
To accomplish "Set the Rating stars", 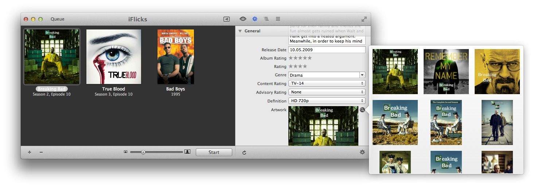I will click(x=298, y=67).
